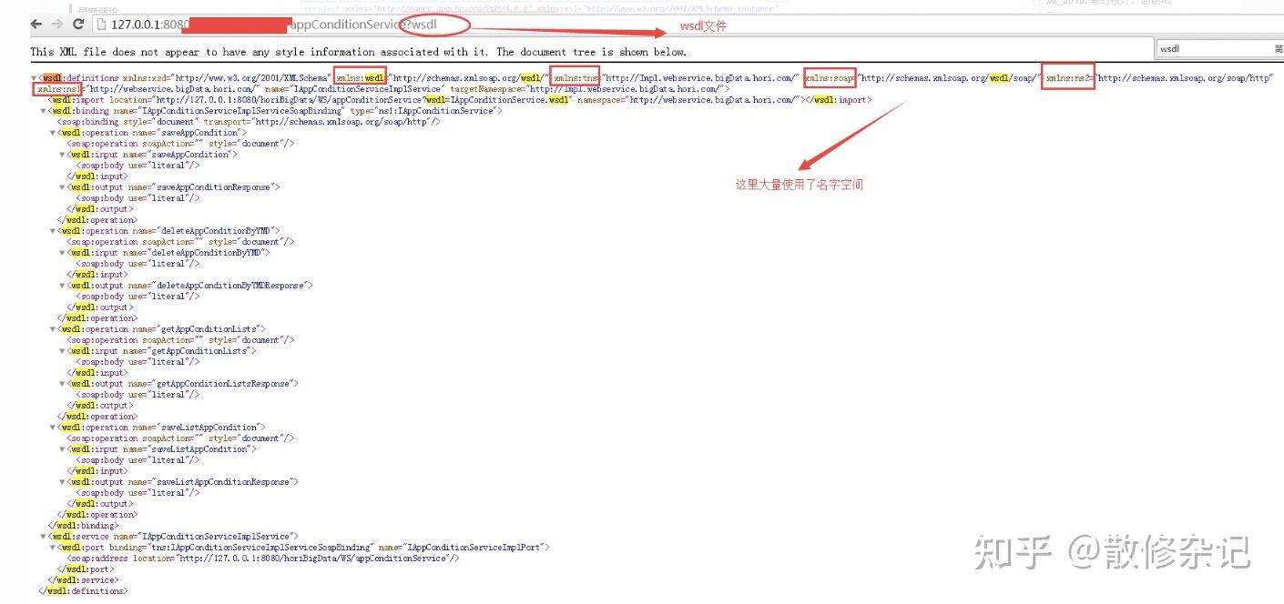Collapse the wsdl:binding IAppConditionServiceImplServiceSoapBinding node
This screenshot has width=1284, height=604.
point(44,111)
